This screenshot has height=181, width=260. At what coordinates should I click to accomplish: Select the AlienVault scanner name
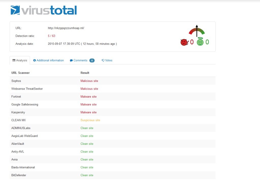[x=18, y=144]
